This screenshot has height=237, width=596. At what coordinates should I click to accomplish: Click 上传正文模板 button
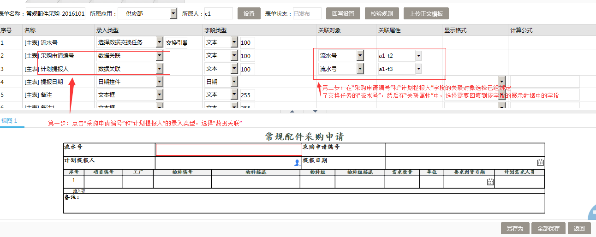click(x=426, y=14)
